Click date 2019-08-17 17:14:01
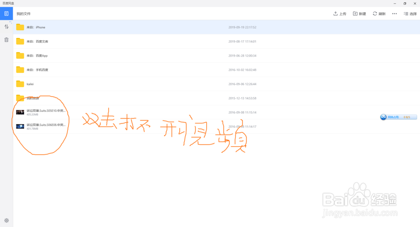 (x=242, y=41)
